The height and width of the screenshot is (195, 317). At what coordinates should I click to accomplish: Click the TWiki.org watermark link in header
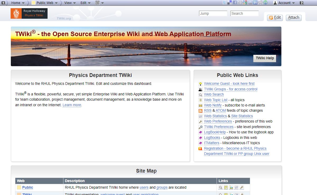tap(64, 18)
